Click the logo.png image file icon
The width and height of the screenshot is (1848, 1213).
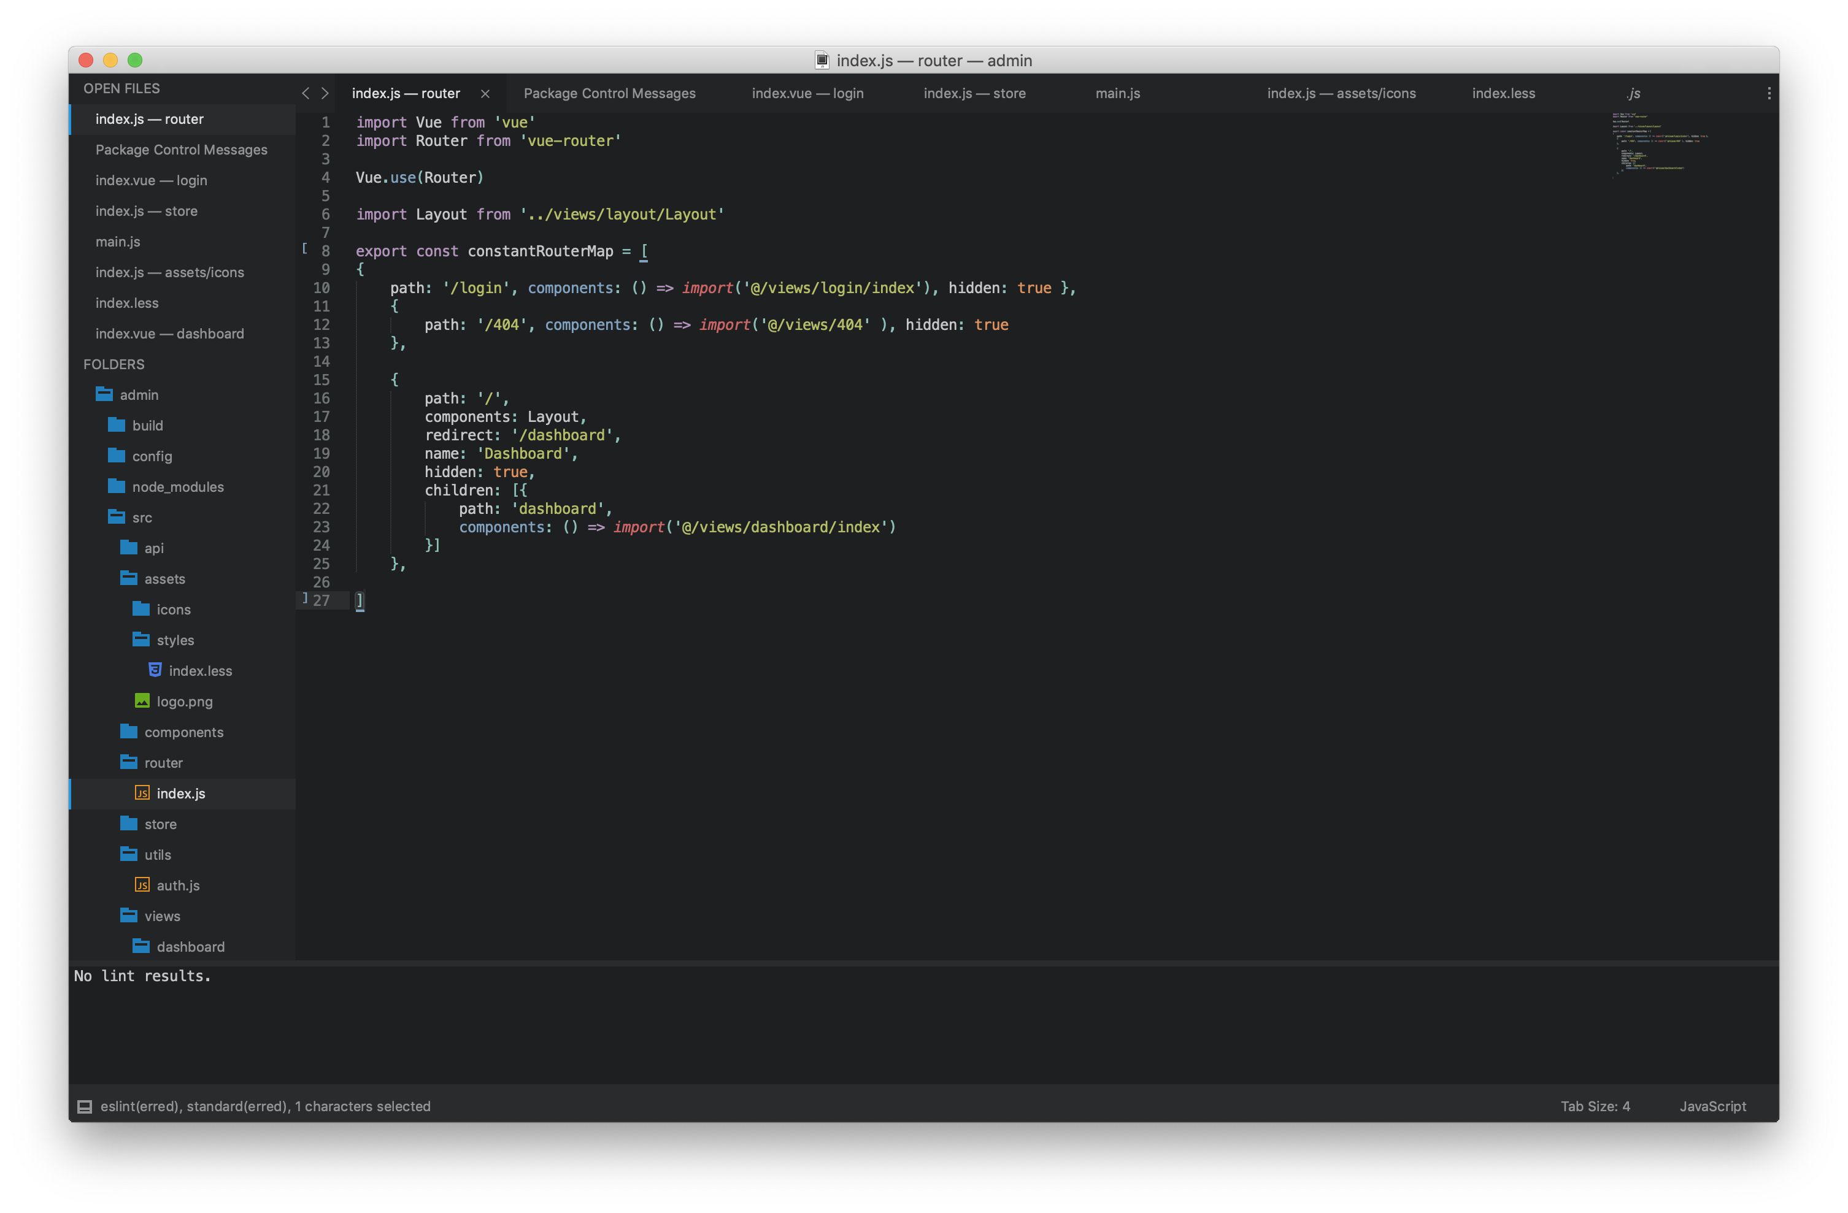pyautogui.click(x=142, y=701)
